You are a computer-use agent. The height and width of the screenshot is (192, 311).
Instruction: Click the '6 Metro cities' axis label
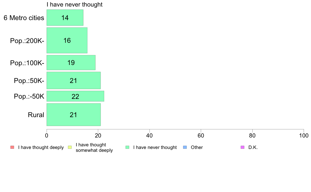click(24, 18)
